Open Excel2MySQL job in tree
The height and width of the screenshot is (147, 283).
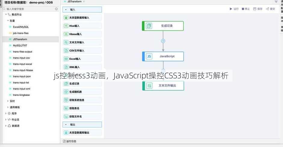(21, 27)
